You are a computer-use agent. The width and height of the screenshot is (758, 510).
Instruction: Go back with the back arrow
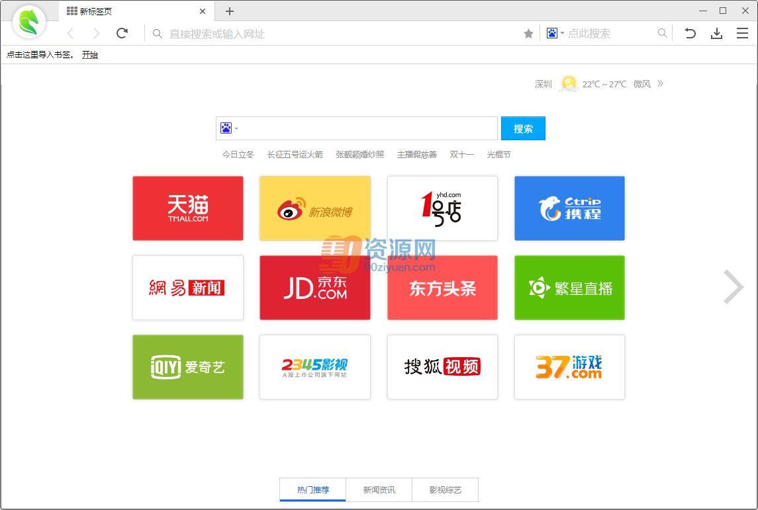[71, 33]
